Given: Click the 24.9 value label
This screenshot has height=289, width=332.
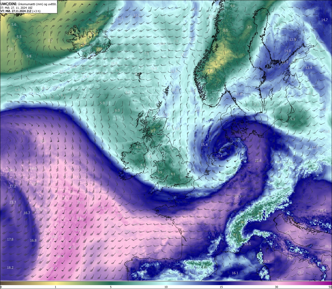Looking at the screenshot, I should [x=279, y=280].
